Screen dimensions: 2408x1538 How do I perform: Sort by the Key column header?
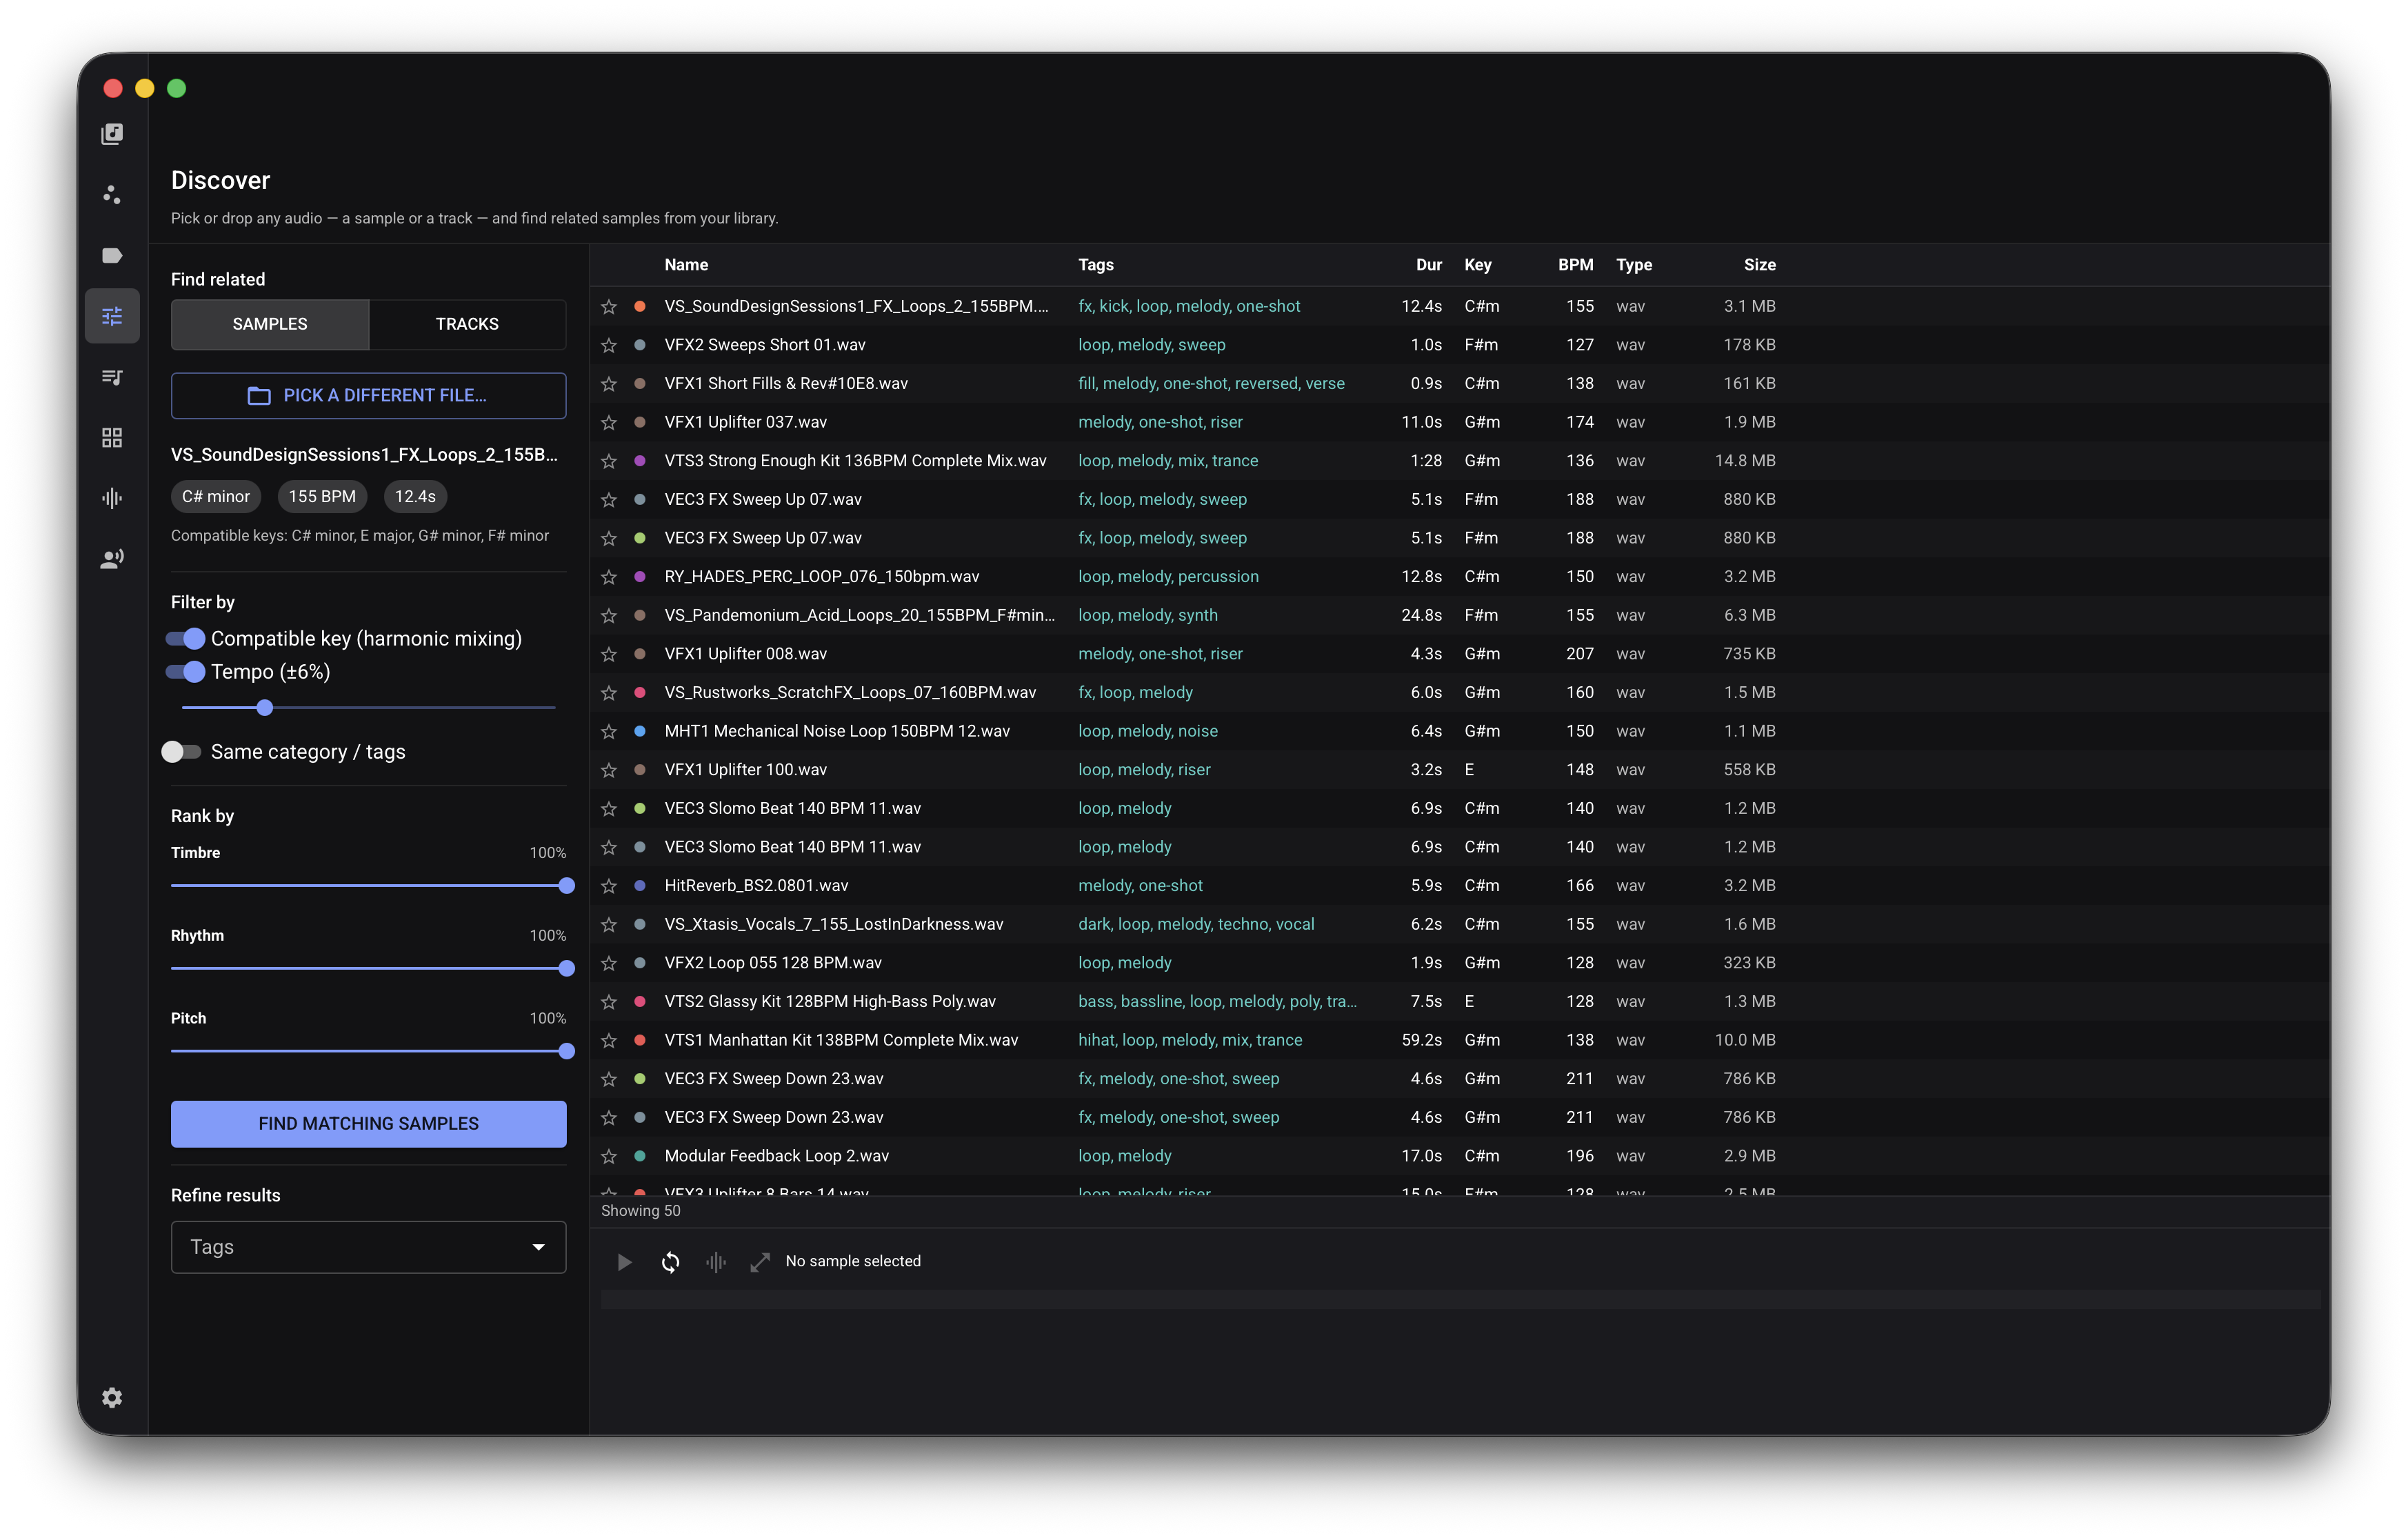point(1477,265)
